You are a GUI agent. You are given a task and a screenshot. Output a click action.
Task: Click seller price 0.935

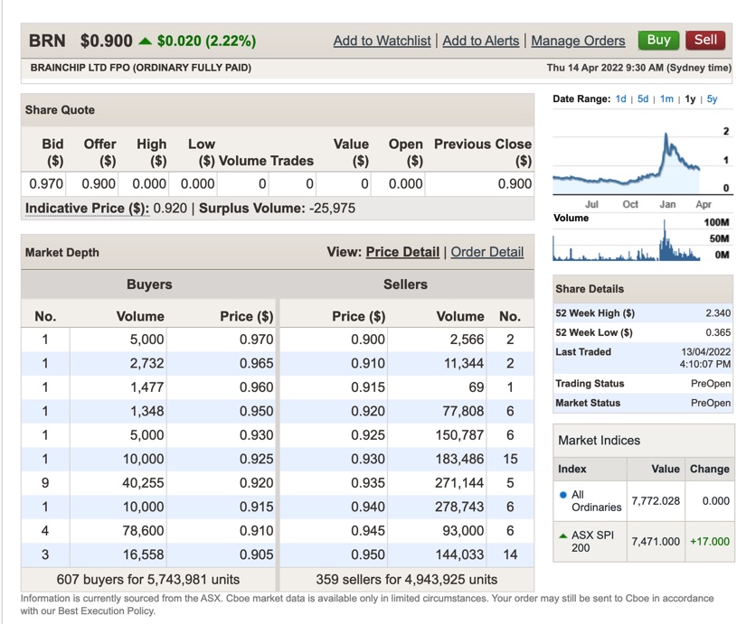368,482
